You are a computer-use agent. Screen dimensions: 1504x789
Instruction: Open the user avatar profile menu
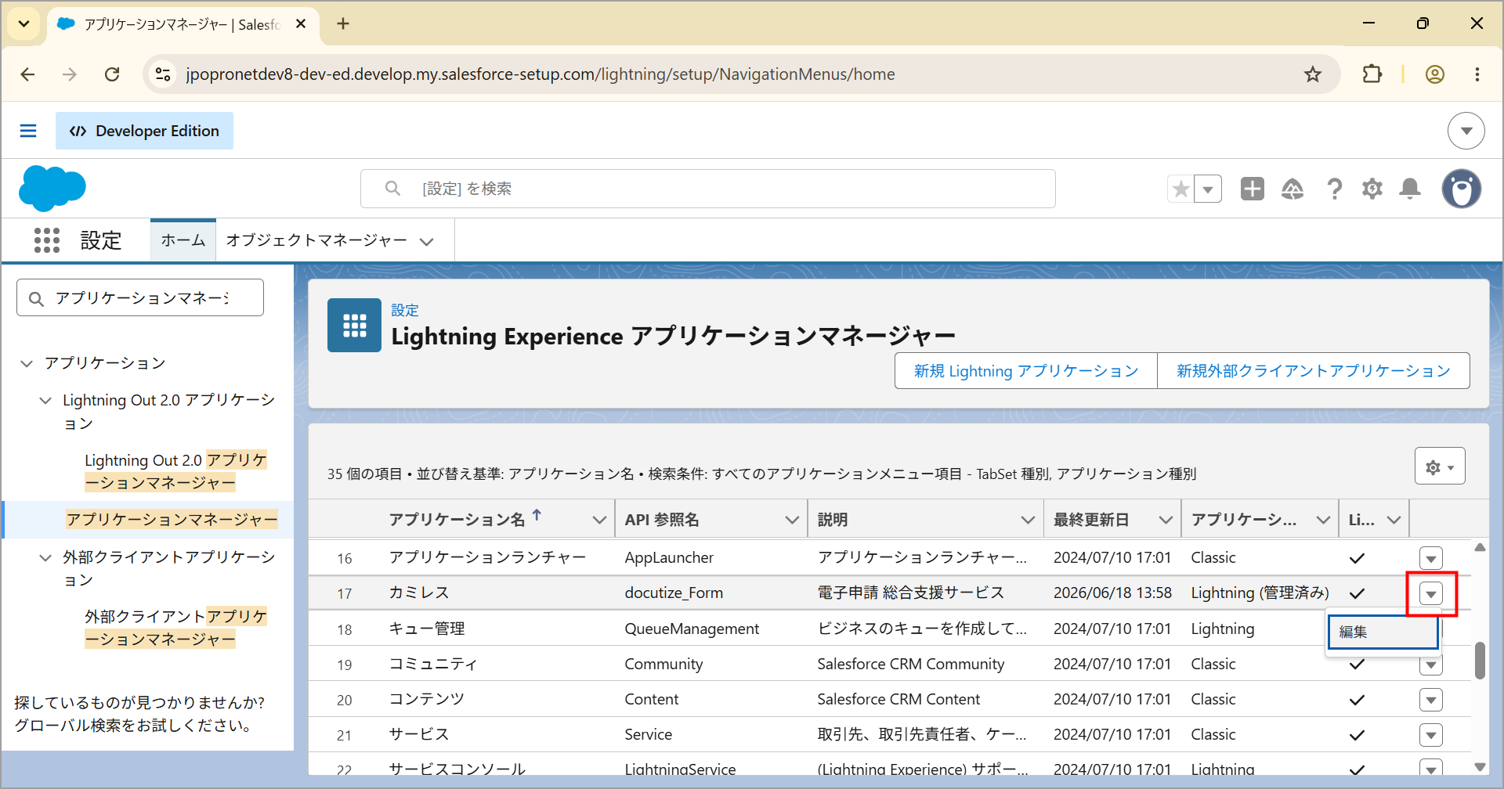[x=1462, y=189]
